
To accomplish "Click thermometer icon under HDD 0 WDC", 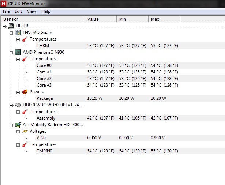I will click(x=25, y=112).
